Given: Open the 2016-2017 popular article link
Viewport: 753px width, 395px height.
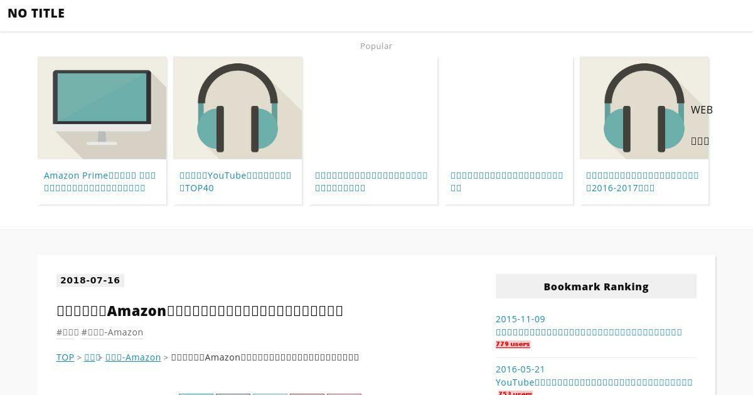Looking at the screenshot, I should pyautogui.click(x=642, y=181).
